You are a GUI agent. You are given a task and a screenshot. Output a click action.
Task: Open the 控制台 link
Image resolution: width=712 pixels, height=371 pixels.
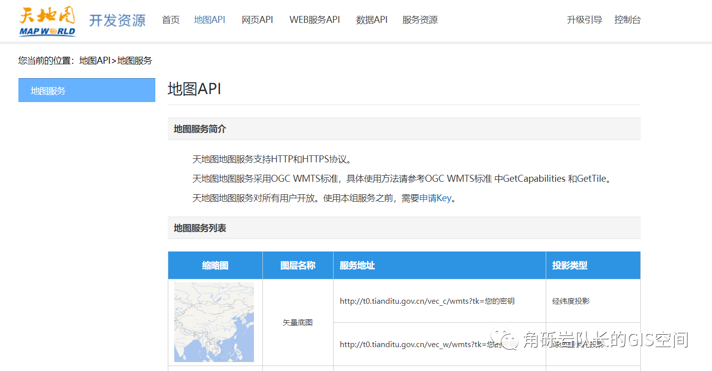[x=627, y=20]
